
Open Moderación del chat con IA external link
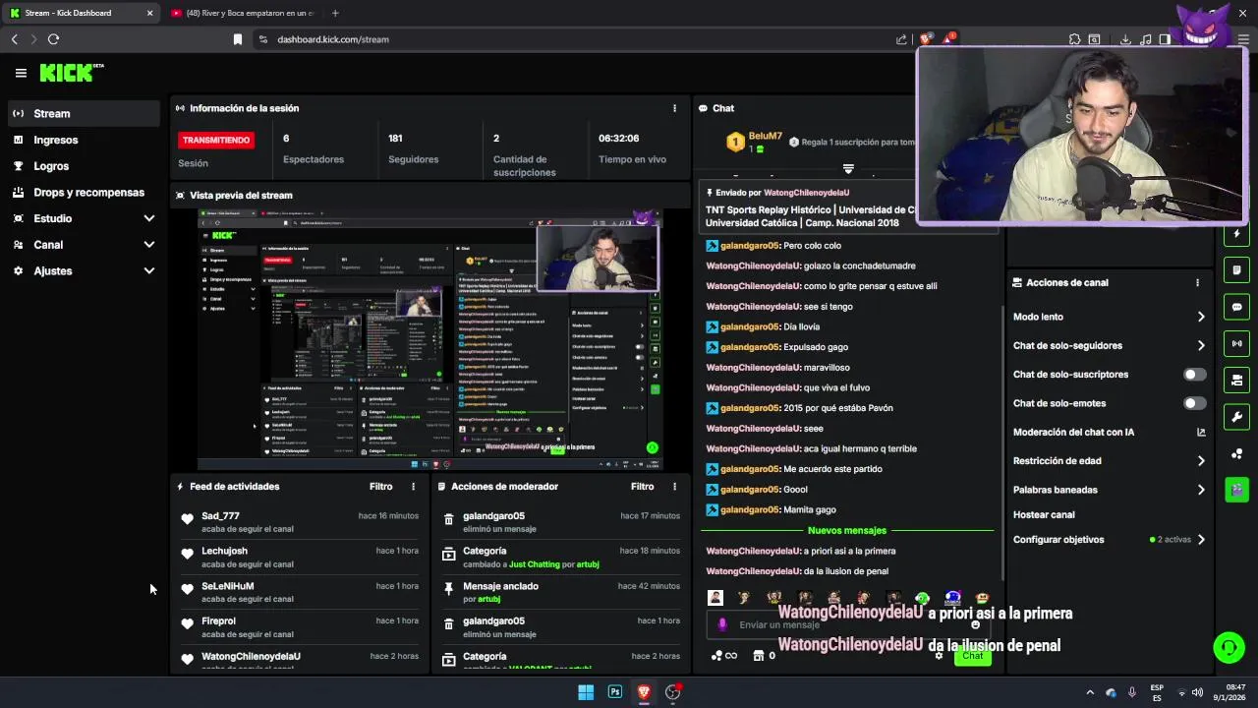pyautogui.click(x=1201, y=432)
